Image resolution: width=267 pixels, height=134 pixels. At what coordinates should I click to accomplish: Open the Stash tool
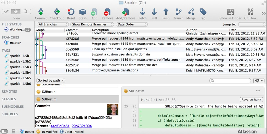(x=82, y=12)
